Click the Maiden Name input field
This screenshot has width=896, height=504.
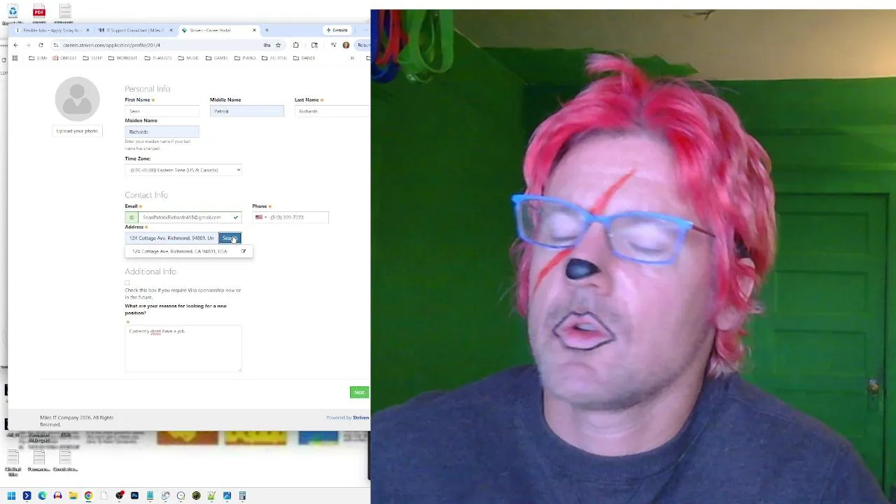(x=162, y=132)
